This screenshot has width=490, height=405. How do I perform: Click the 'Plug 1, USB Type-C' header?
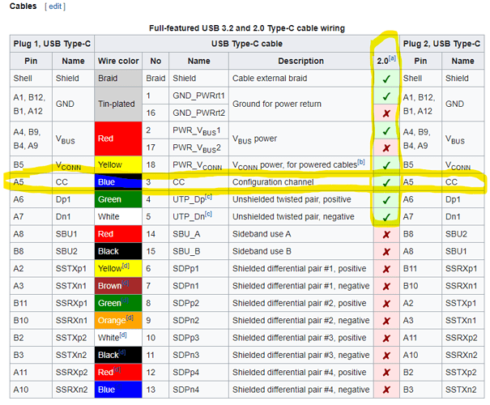coord(52,44)
